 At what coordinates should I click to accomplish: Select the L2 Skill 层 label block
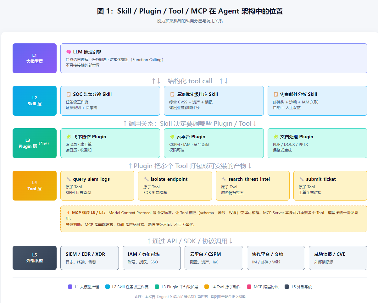coord(35,101)
